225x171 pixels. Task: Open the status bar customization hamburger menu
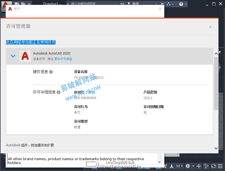[220, 166]
